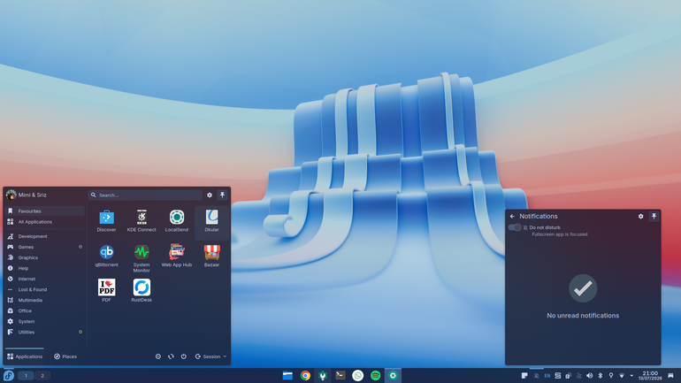Open Lost & Found category
The width and height of the screenshot is (681, 383).
click(45, 289)
